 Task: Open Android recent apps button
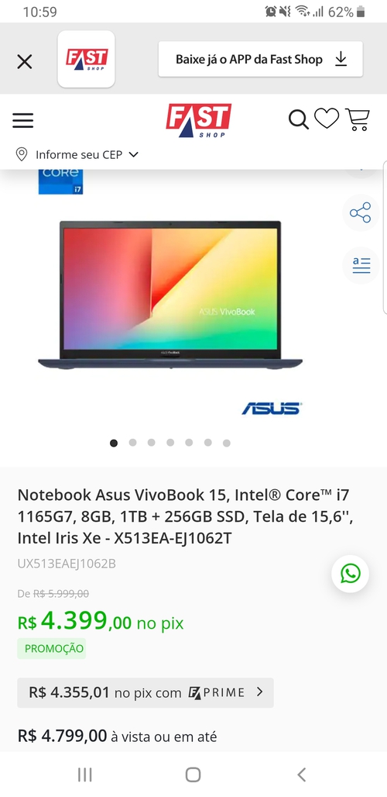pyautogui.click(x=84, y=775)
